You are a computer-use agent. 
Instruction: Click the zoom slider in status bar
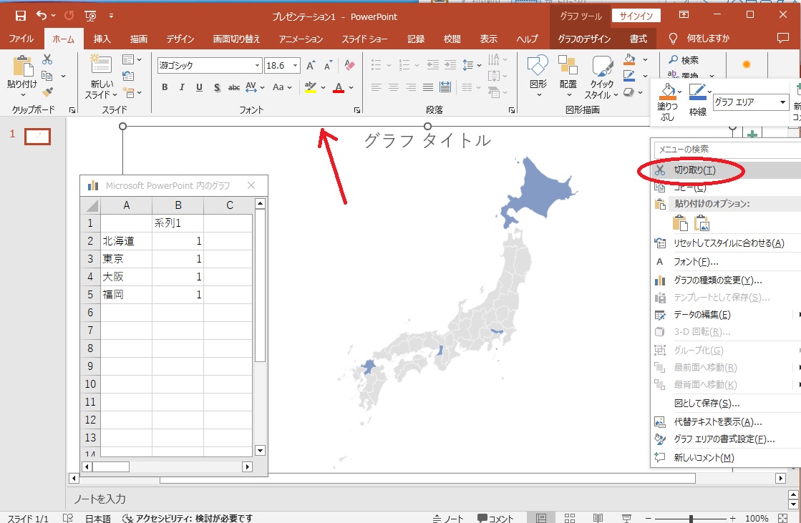[691, 518]
